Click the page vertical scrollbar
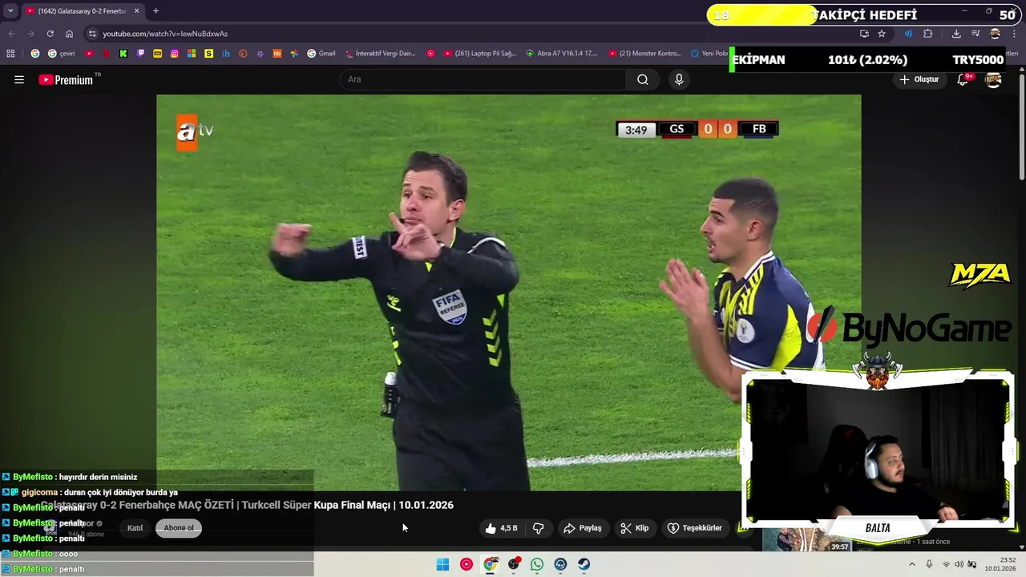This screenshot has width=1026, height=577. [1021, 128]
